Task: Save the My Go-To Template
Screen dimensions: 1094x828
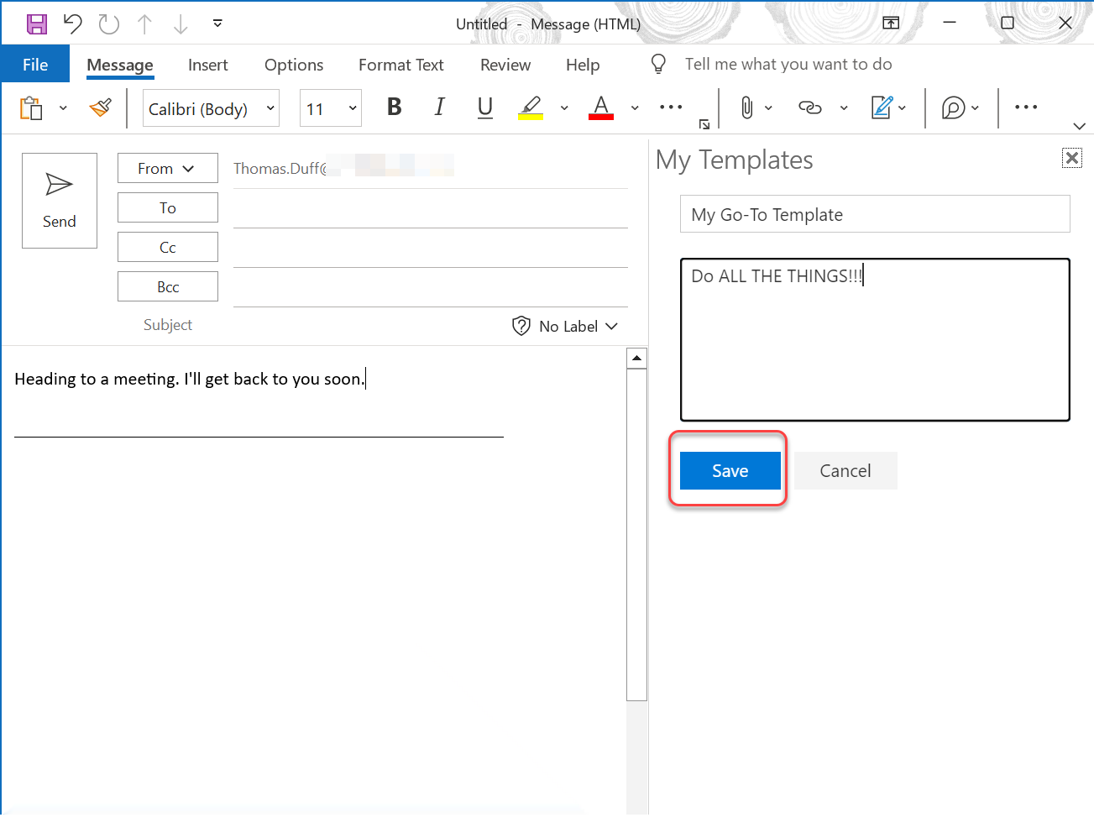Action: [729, 470]
